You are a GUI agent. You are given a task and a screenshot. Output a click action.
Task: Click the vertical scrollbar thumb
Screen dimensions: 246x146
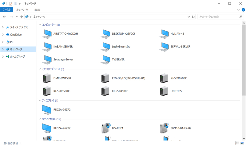244,60
